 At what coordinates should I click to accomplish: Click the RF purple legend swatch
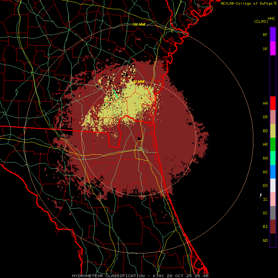[273, 35]
